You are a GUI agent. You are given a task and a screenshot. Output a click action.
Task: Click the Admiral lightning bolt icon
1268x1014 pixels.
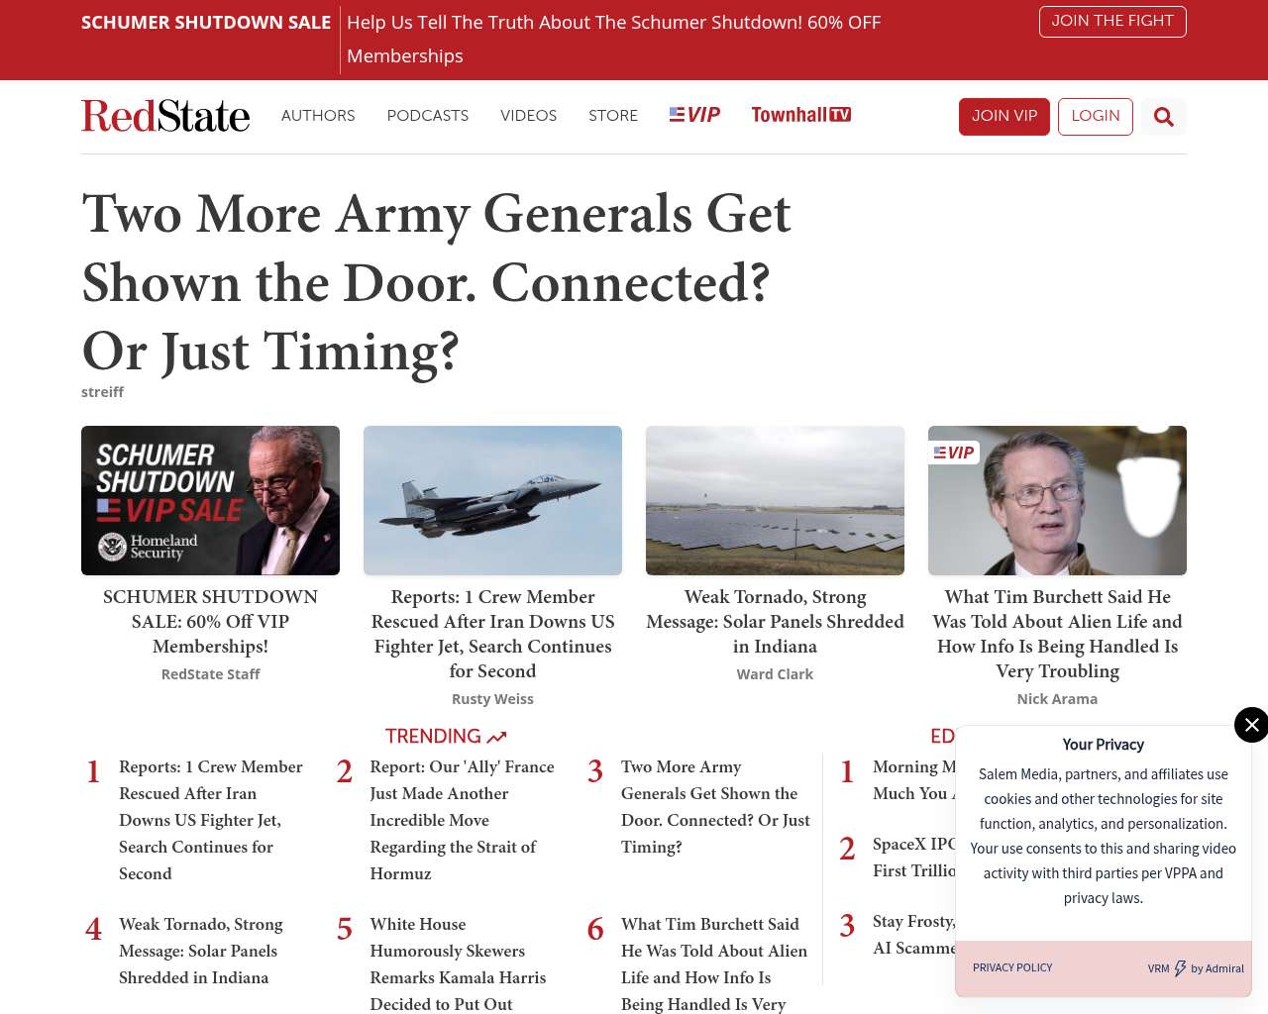[x=1180, y=968]
